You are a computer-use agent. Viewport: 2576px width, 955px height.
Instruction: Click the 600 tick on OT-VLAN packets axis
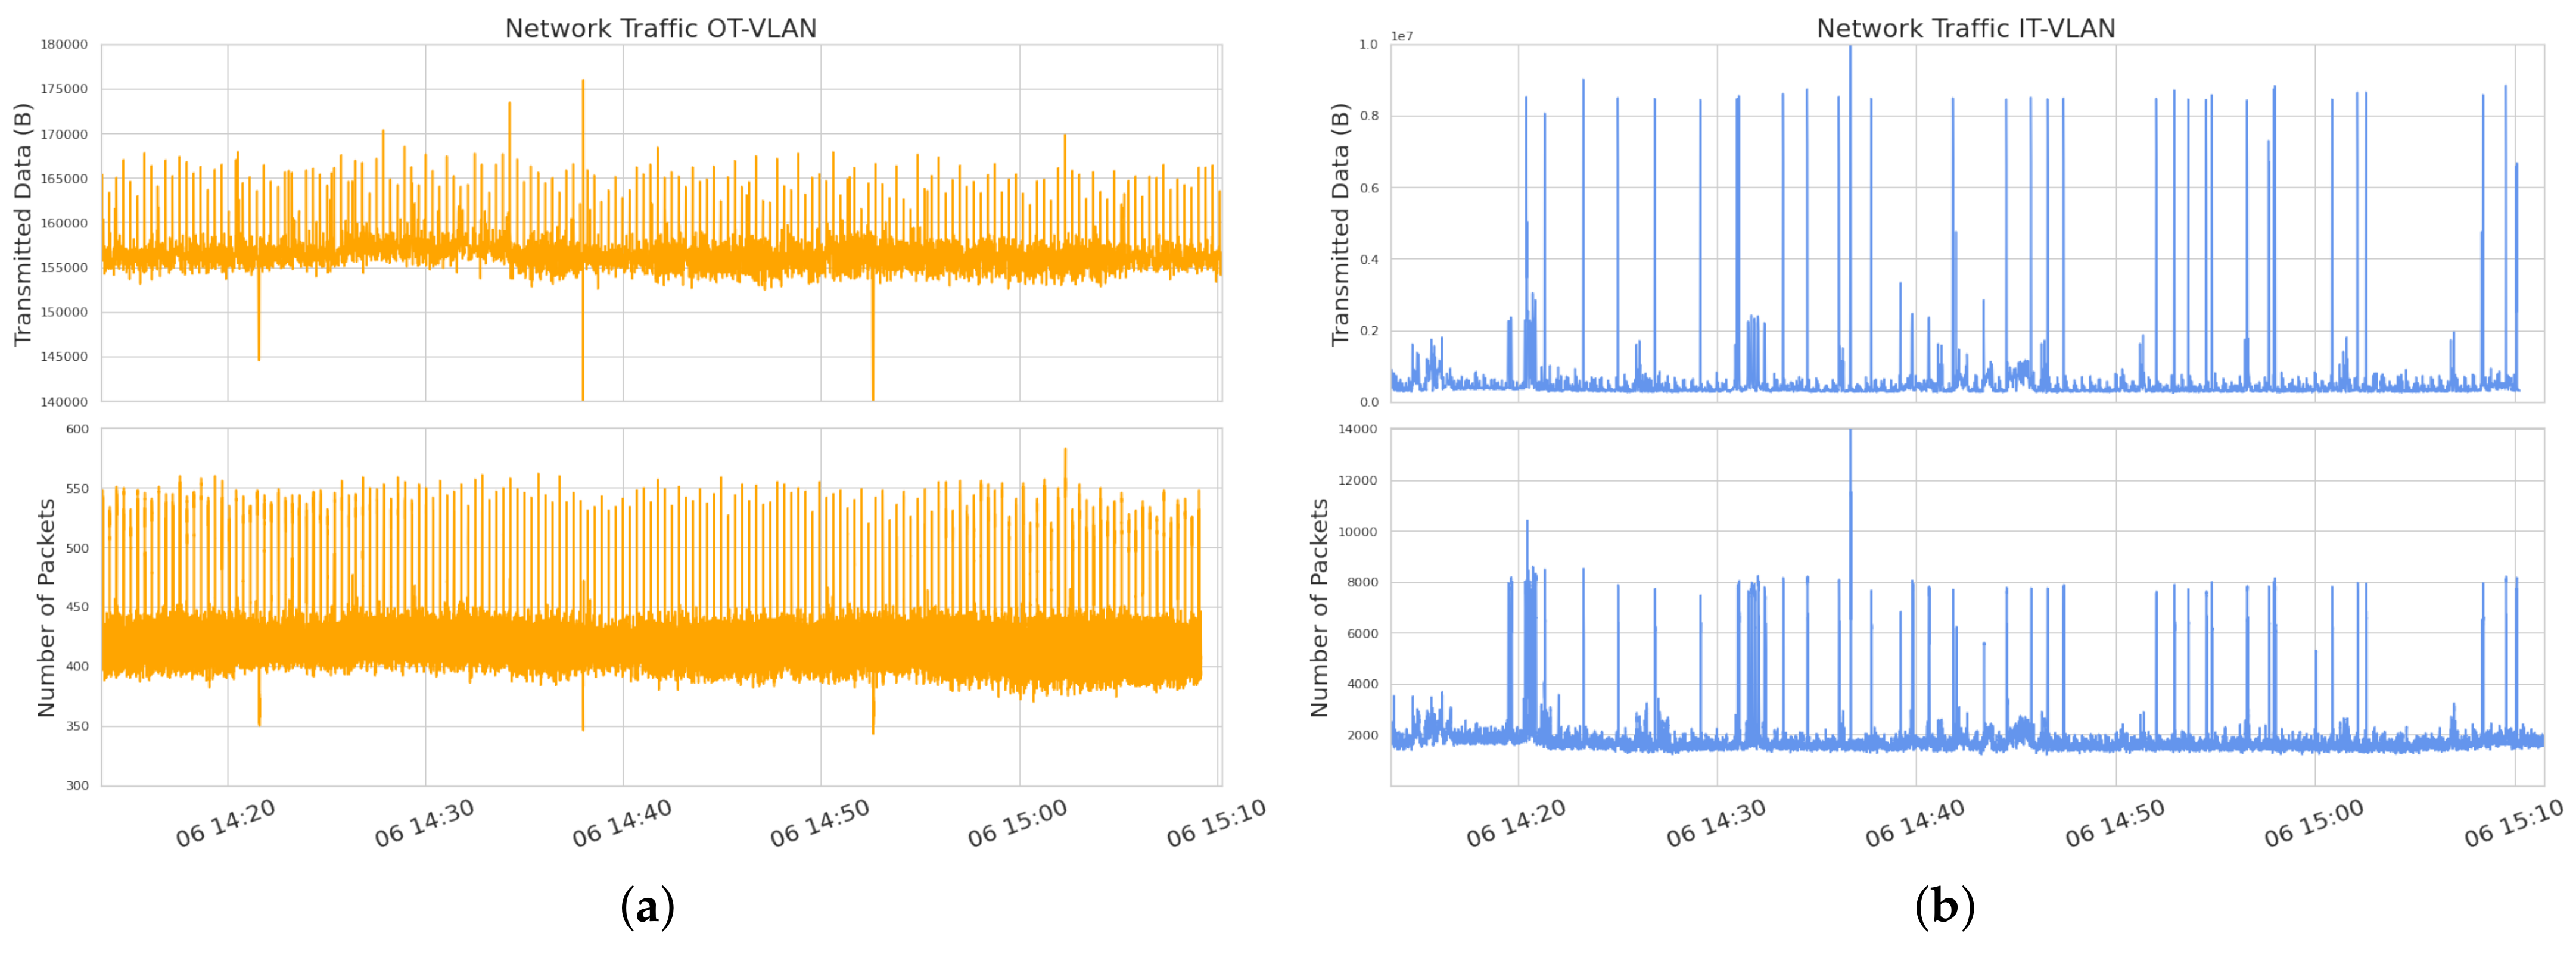(77, 429)
